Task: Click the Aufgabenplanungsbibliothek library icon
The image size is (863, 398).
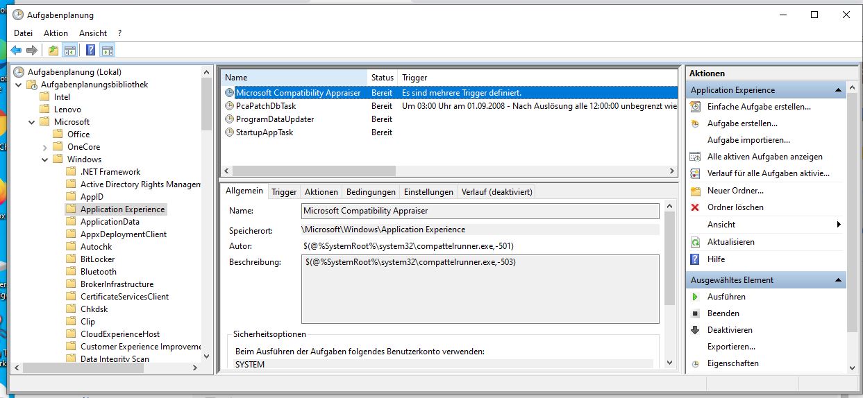Action: (x=31, y=85)
